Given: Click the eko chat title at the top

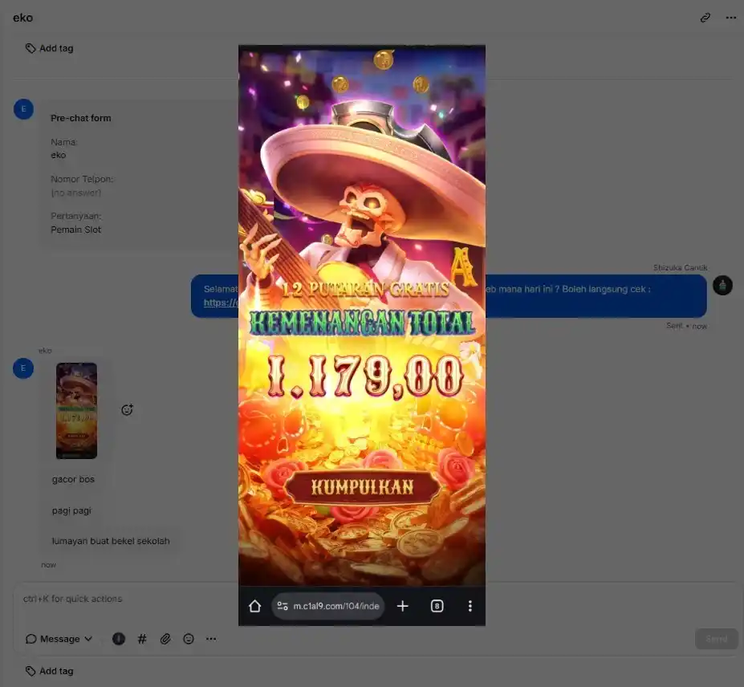Looking at the screenshot, I should pyautogui.click(x=22, y=18).
